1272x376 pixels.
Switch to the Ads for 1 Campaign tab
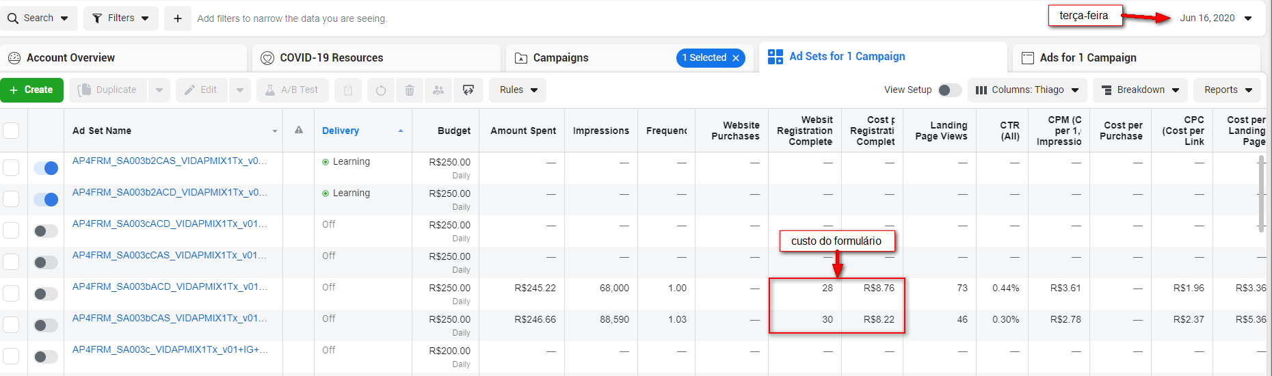[x=1136, y=58]
